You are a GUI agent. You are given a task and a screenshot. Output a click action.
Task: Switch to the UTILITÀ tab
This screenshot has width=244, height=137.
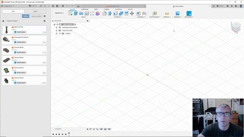click(x=130, y=10)
